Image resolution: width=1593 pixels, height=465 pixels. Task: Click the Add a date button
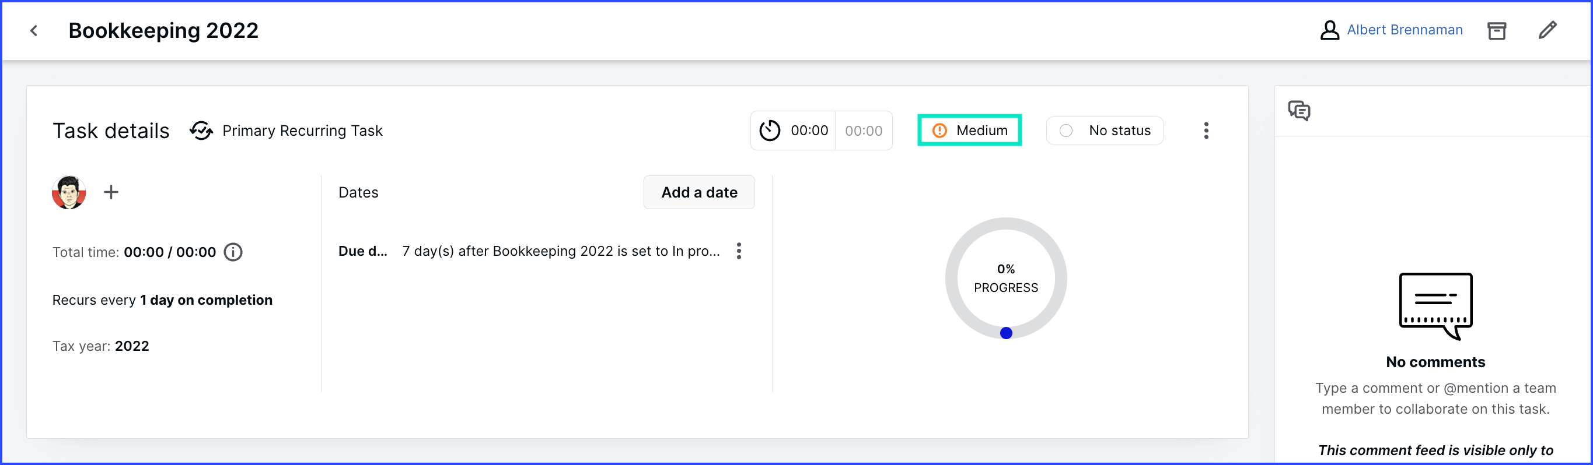point(699,192)
